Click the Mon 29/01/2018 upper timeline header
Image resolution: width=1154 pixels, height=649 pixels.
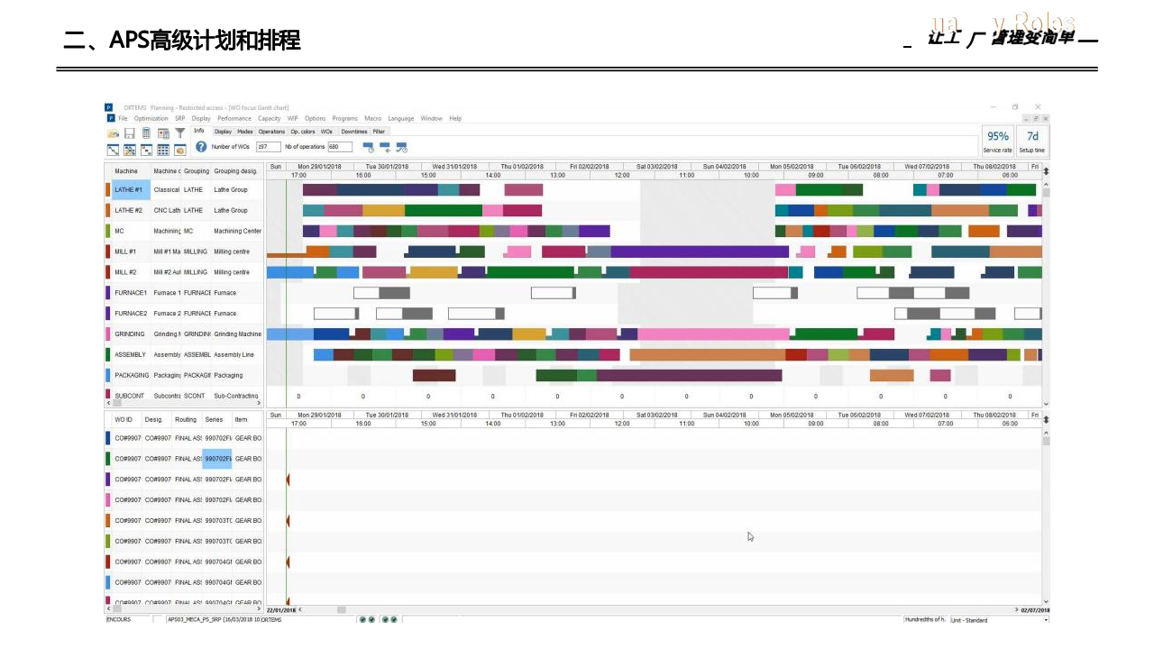(319, 166)
